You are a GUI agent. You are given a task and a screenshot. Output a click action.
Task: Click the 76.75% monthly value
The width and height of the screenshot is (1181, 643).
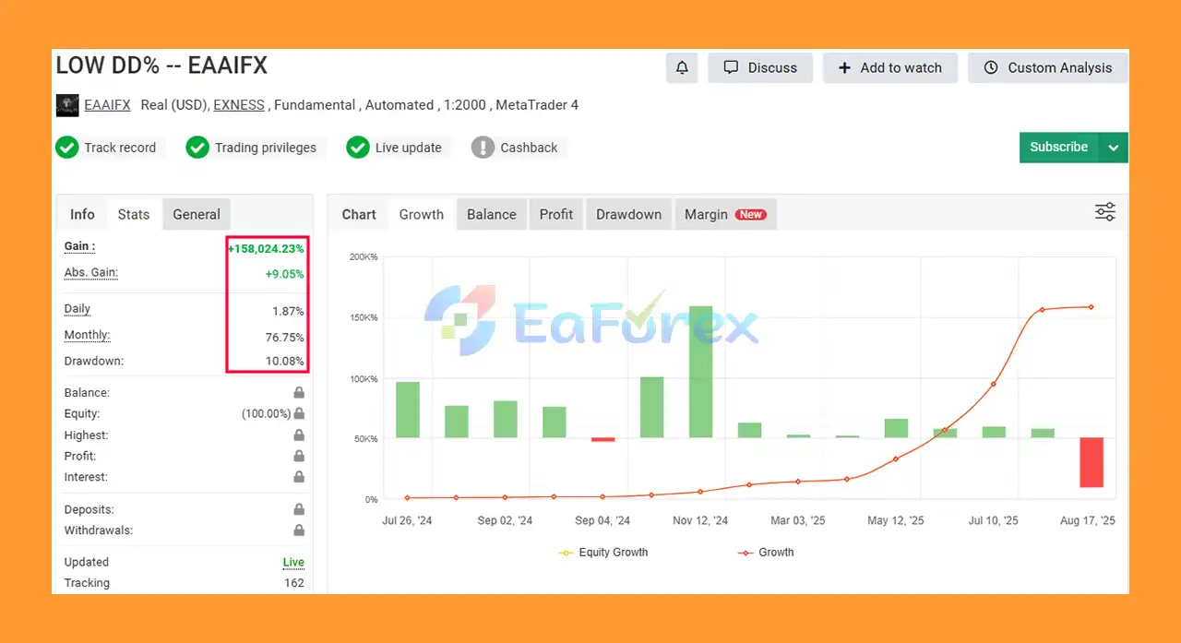coord(285,337)
